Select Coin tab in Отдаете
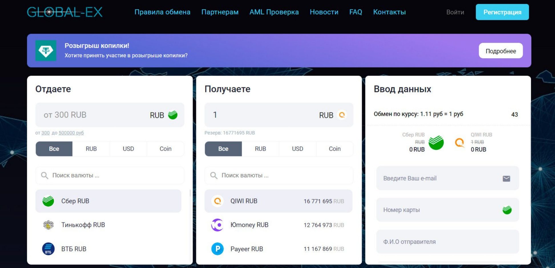The width and height of the screenshot is (555, 268). 166,149
